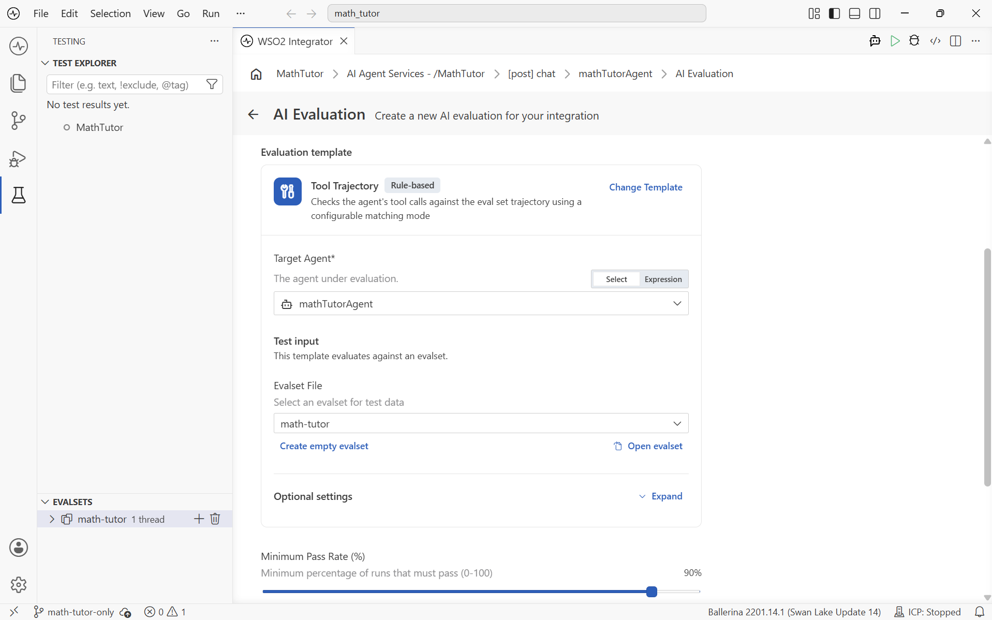This screenshot has height=620, width=992.
Task: Open the mathTutorAgent dropdown
Action: pos(481,304)
